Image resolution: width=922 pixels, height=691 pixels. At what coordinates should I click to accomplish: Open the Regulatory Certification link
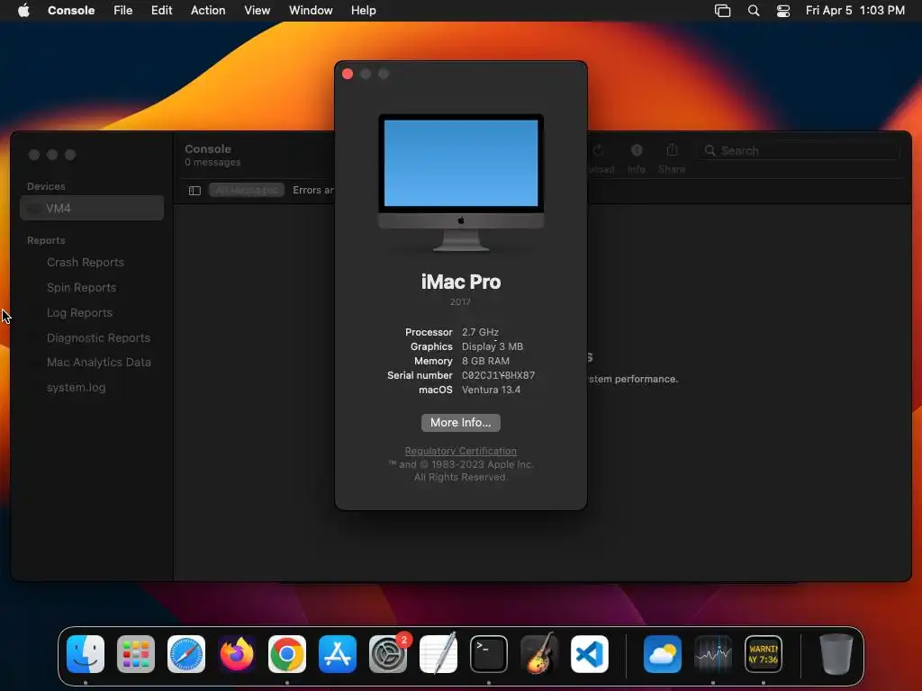click(x=460, y=451)
